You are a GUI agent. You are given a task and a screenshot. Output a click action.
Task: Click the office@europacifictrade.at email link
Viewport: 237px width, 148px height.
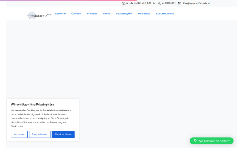pyautogui.click(x=196, y=3)
